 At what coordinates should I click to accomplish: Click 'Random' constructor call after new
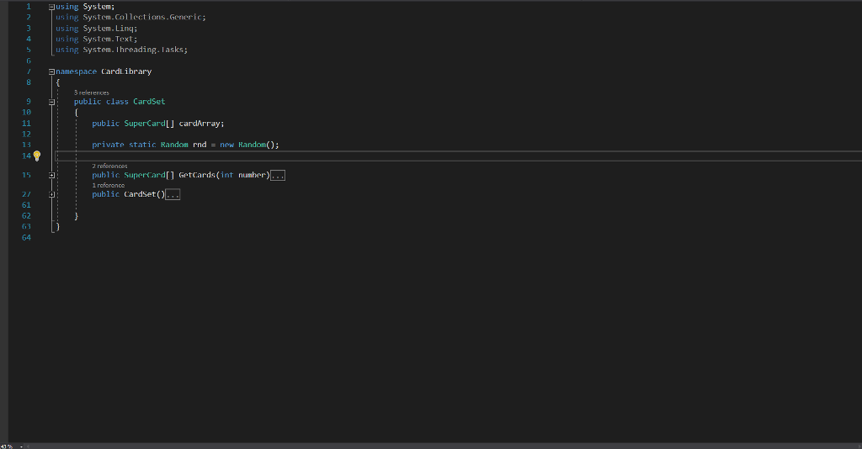pos(253,145)
